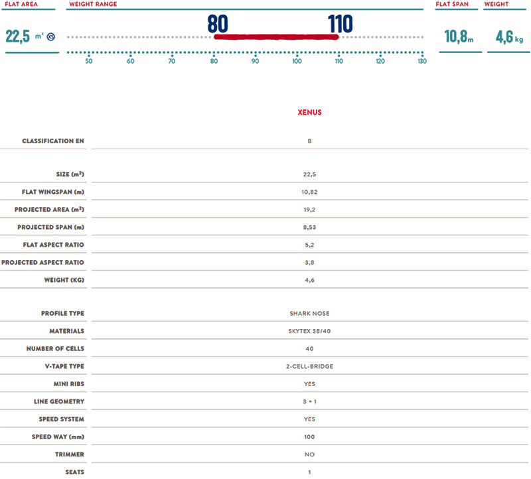This screenshot has height=479, width=531.
Task: Click the red XENUS column title
Action: 309,112
